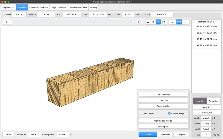Select the 96.94 % = 83.04 cbm. entry
This screenshot has width=223, height=139.
click(207, 27)
